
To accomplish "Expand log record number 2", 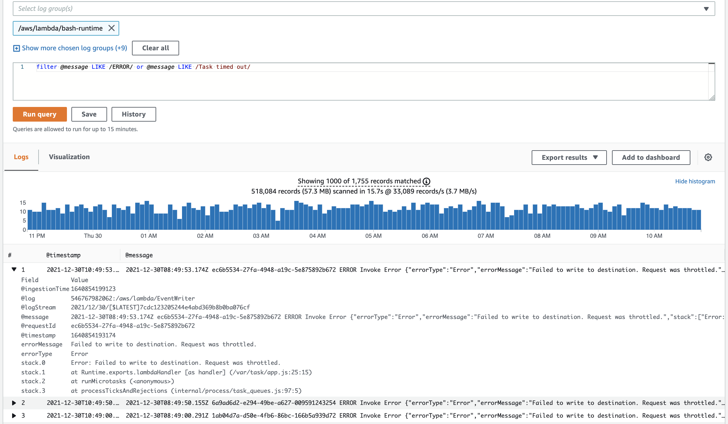I will click(14, 402).
